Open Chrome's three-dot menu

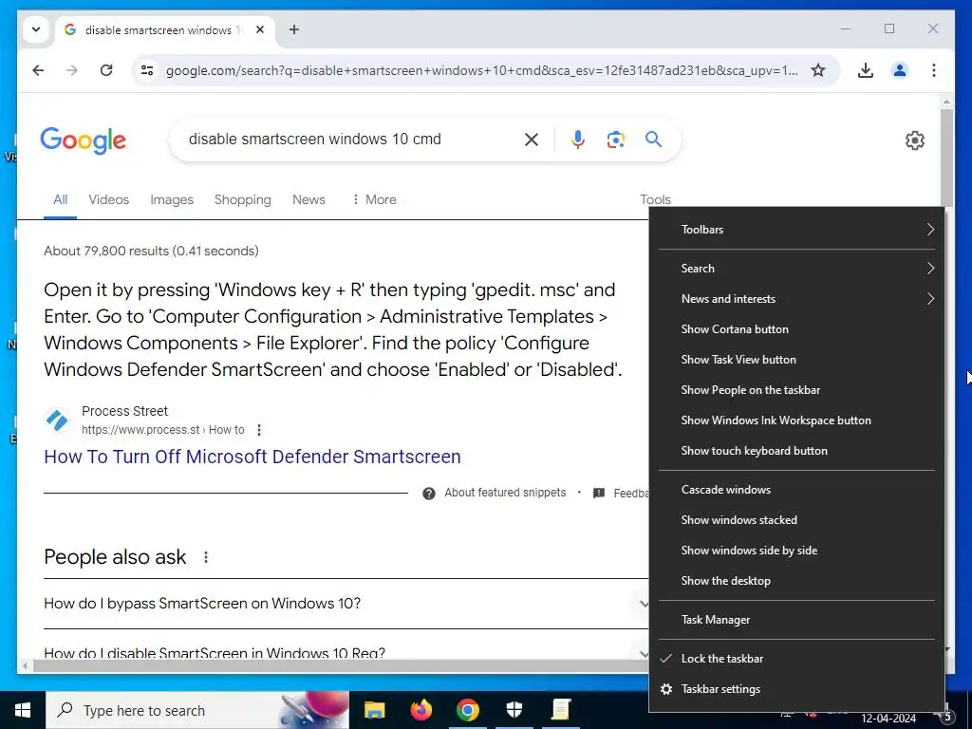[934, 70]
